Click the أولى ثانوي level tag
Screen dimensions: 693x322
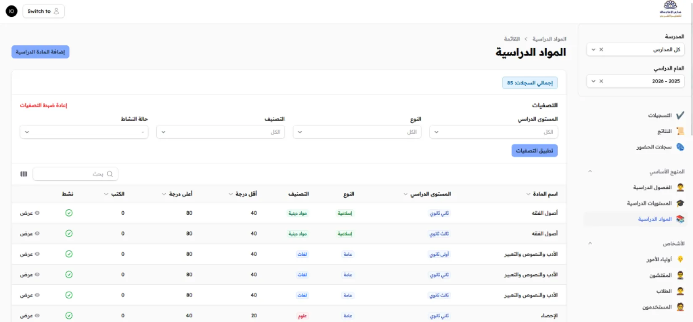(x=439, y=254)
